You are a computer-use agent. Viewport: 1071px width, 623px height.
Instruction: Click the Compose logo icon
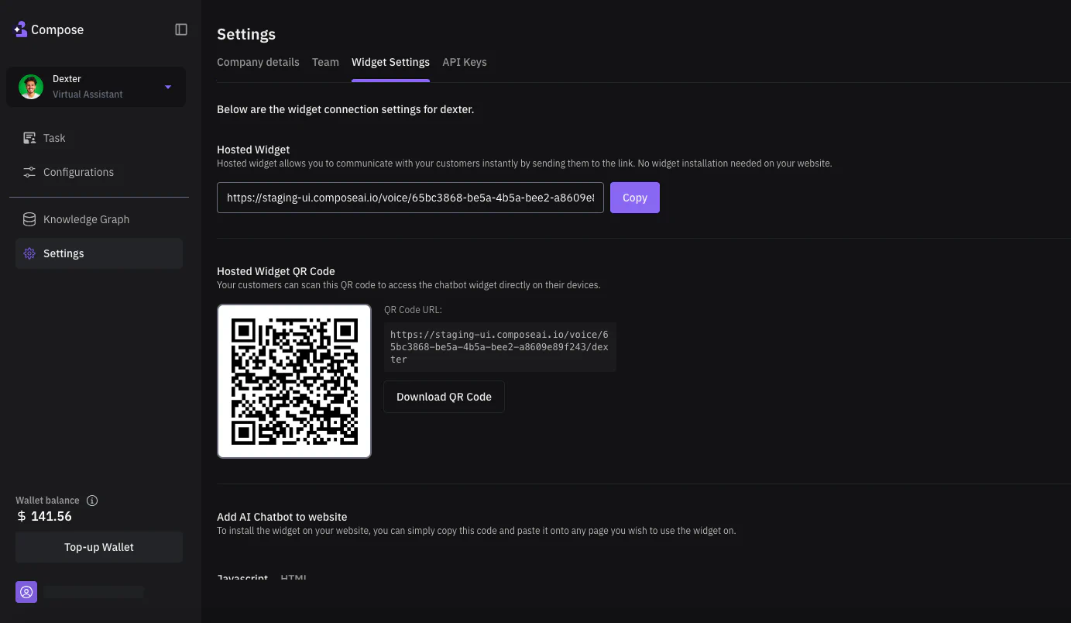[21, 29]
